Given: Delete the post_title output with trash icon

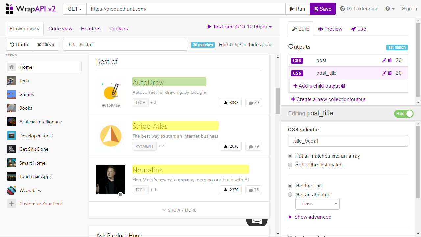Looking at the screenshot, I should (x=390, y=73).
